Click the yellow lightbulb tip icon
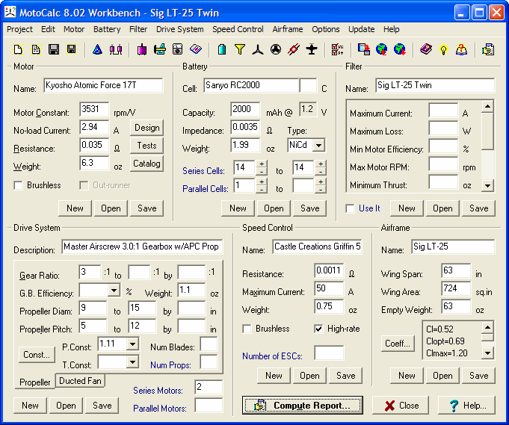 click(443, 49)
